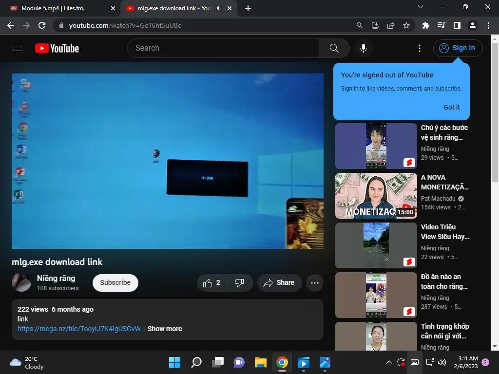Open Niềng răng channel name link
Screen dimensions: 499x374
pyautogui.click(x=56, y=278)
